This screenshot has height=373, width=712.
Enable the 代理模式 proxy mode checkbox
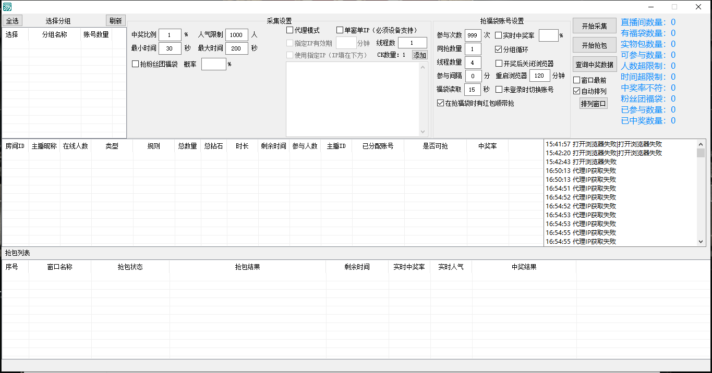coord(289,30)
